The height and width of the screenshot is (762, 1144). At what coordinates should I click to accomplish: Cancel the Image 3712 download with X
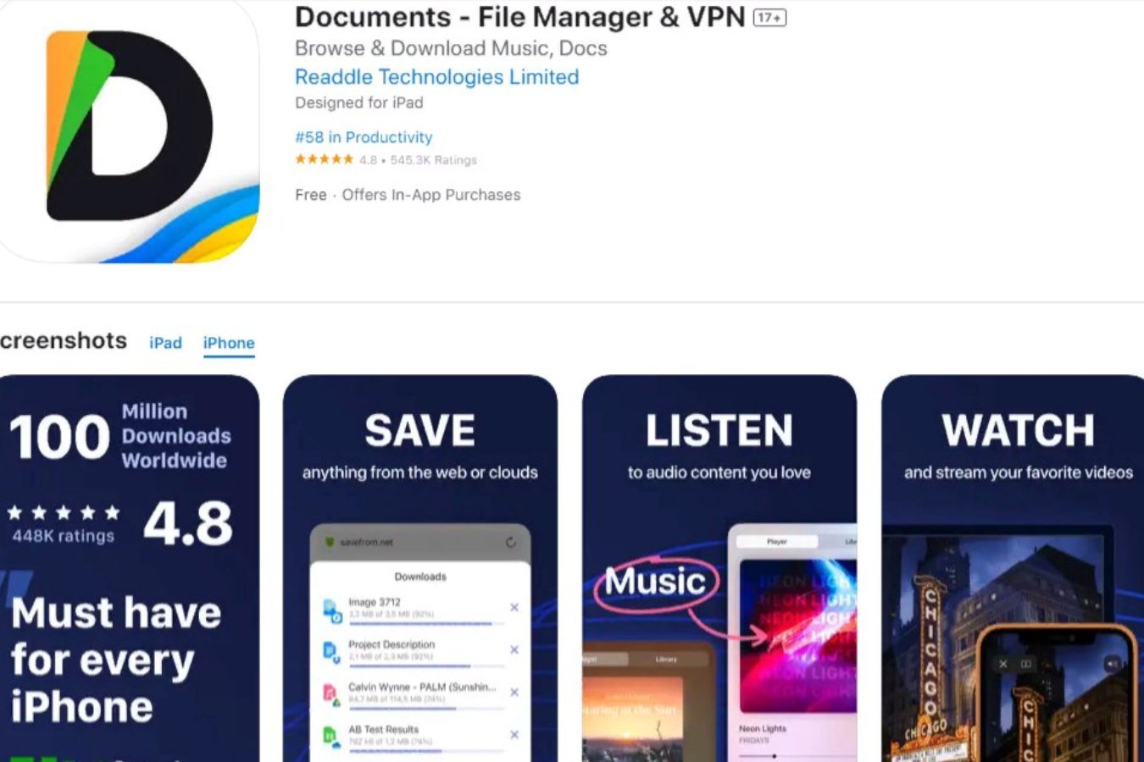pyautogui.click(x=514, y=607)
